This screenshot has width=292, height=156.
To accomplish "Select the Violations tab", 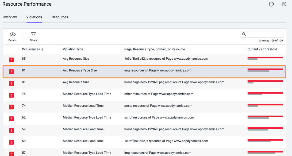I will [x=34, y=17].
